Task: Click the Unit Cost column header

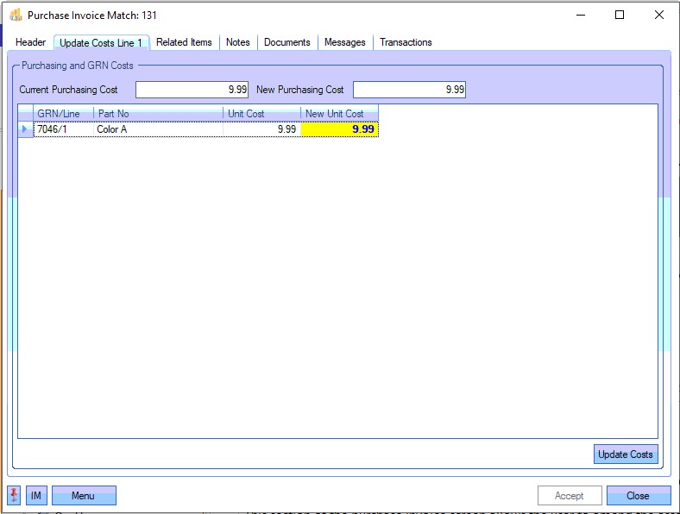Action: coord(261,114)
